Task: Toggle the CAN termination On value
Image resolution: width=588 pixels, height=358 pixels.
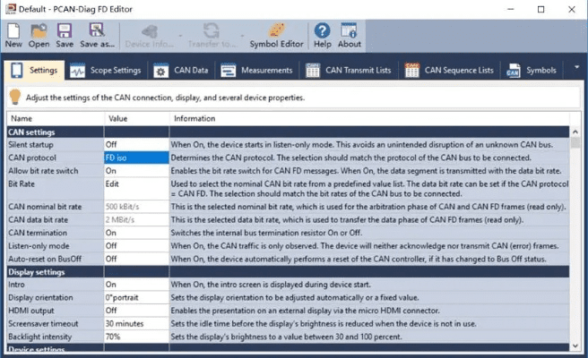Action: [x=134, y=232]
